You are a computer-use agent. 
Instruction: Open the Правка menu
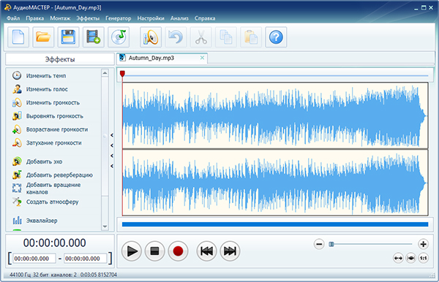tap(34, 18)
